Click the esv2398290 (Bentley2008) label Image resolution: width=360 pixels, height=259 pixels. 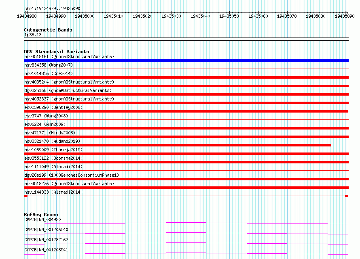tap(53, 107)
